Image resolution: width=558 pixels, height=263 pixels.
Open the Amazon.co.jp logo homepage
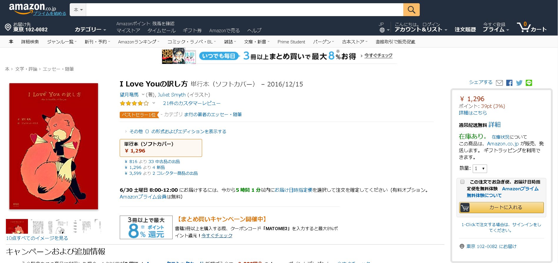(32, 8)
